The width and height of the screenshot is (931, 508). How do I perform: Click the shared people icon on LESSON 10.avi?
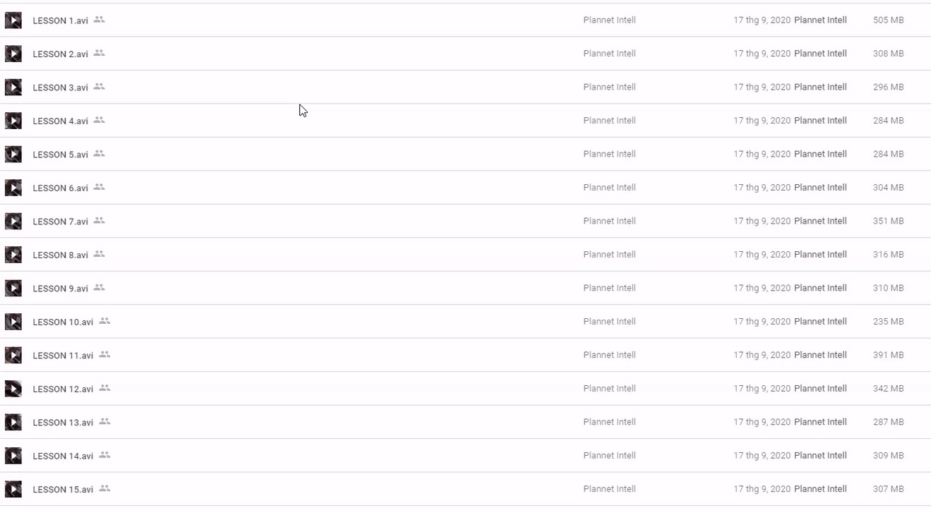(104, 321)
